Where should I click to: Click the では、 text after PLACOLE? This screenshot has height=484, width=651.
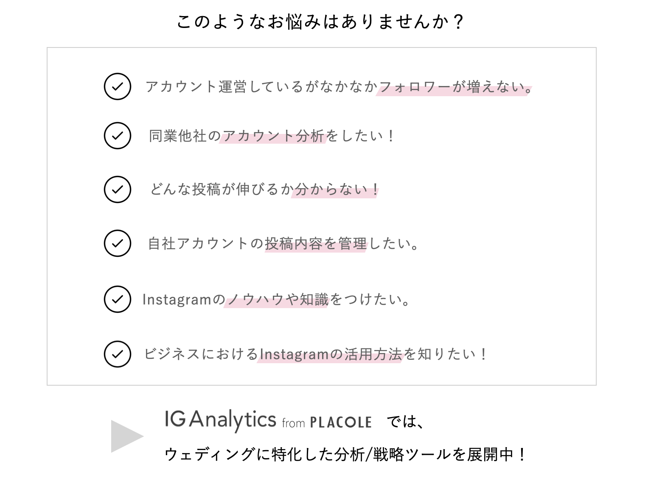tap(406, 422)
